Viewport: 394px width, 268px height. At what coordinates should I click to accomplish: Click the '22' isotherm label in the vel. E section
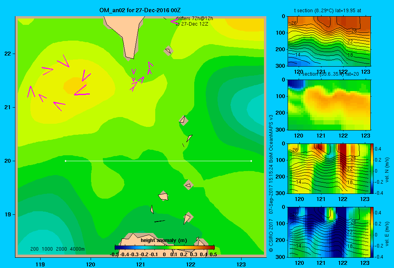point(350,232)
